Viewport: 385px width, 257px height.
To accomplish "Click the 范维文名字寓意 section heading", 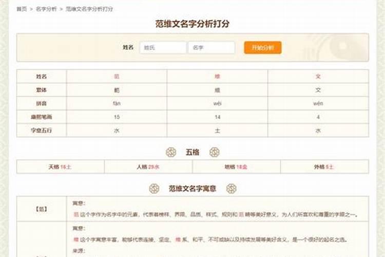I will [192, 189].
